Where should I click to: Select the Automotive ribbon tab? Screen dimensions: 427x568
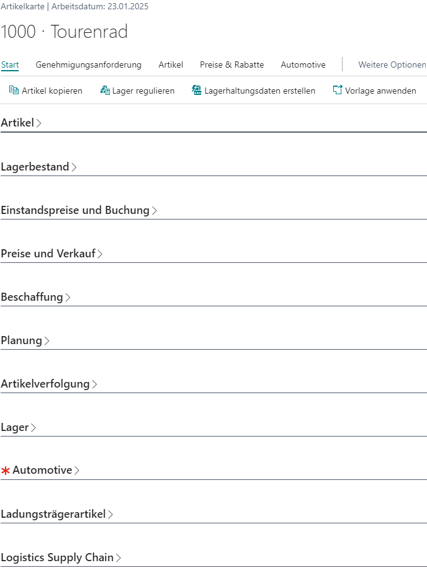(x=303, y=64)
